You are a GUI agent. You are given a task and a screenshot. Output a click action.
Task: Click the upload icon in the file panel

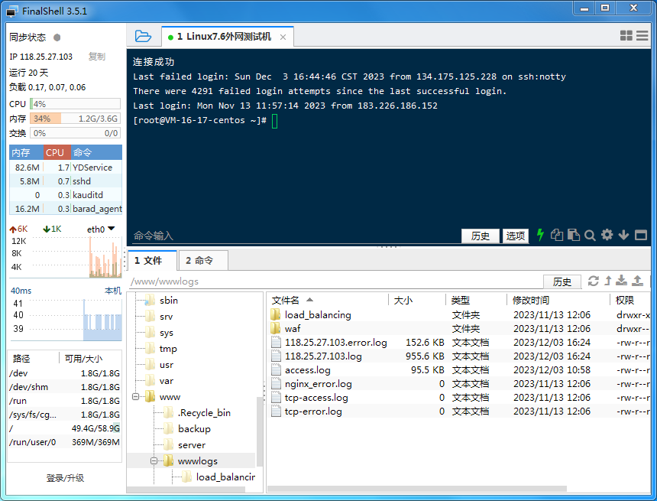click(637, 281)
